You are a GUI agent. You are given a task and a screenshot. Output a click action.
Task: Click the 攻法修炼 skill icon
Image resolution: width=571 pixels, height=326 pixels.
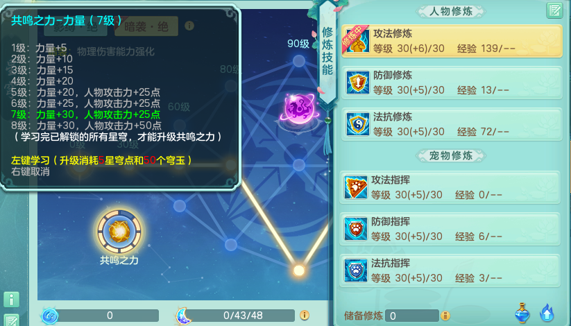(357, 41)
